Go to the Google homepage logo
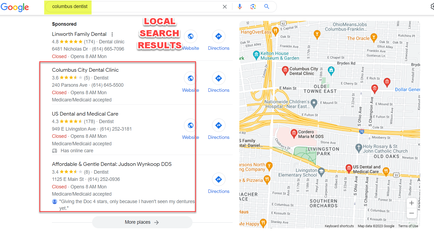 (x=15, y=7)
